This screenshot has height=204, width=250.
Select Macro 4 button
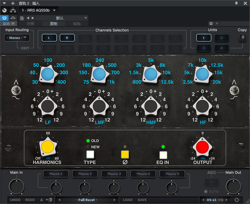pyautogui.click(x=143, y=174)
